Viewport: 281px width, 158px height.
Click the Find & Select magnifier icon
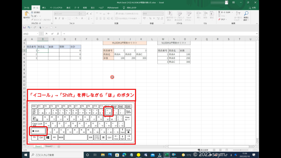246,14
